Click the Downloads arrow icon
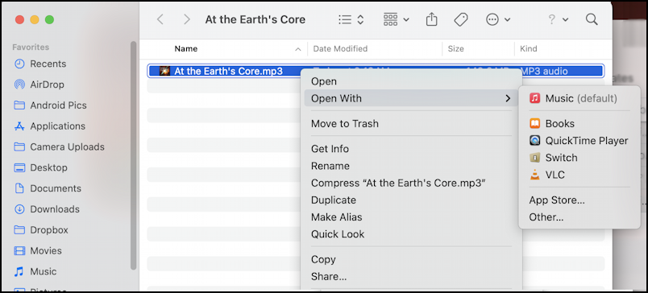The height and width of the screenshot is (293, 648). point(19,208)
